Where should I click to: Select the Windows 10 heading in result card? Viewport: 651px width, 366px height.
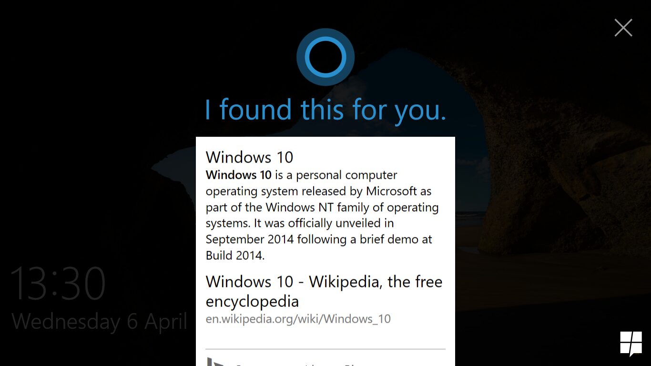pyautogui.click(x=249, y=157)
